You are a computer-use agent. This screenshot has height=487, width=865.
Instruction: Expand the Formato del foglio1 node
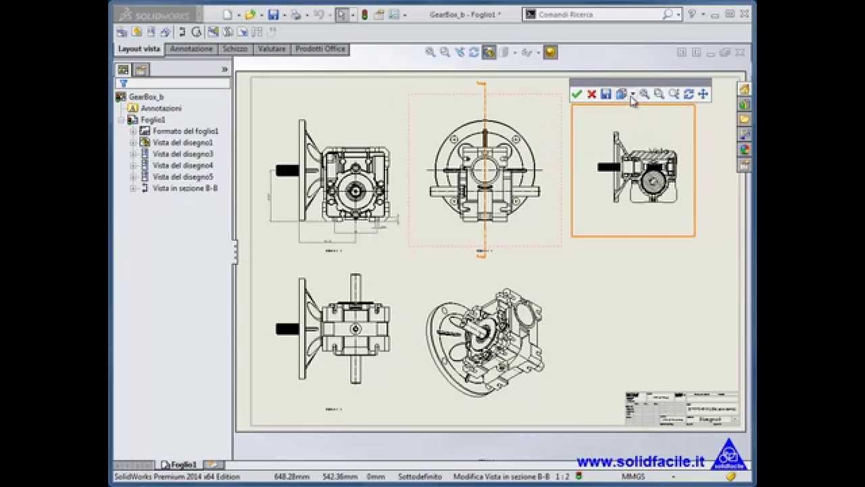click(133, 131)
